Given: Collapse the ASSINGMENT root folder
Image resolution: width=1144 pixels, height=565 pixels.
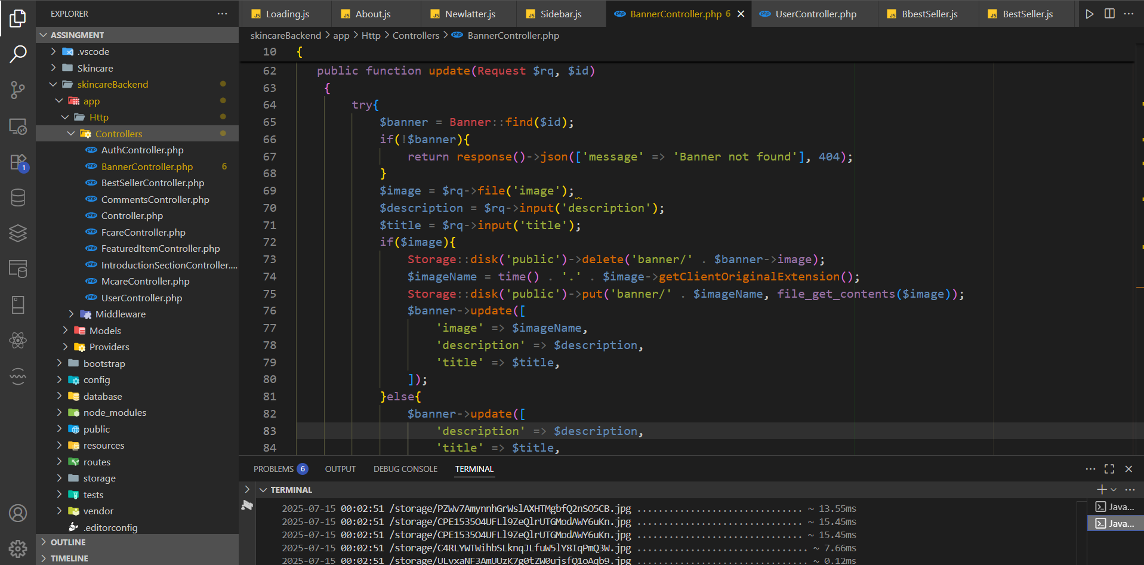Looking at the screenshot, I should pos(137,35).
